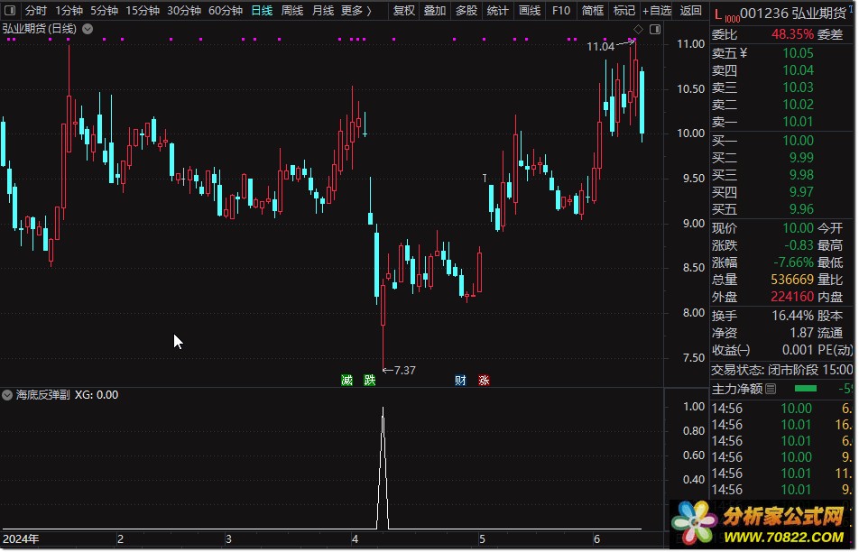Click the green 主力净额 bar
The image size is (859, 552).
[805, 388]
